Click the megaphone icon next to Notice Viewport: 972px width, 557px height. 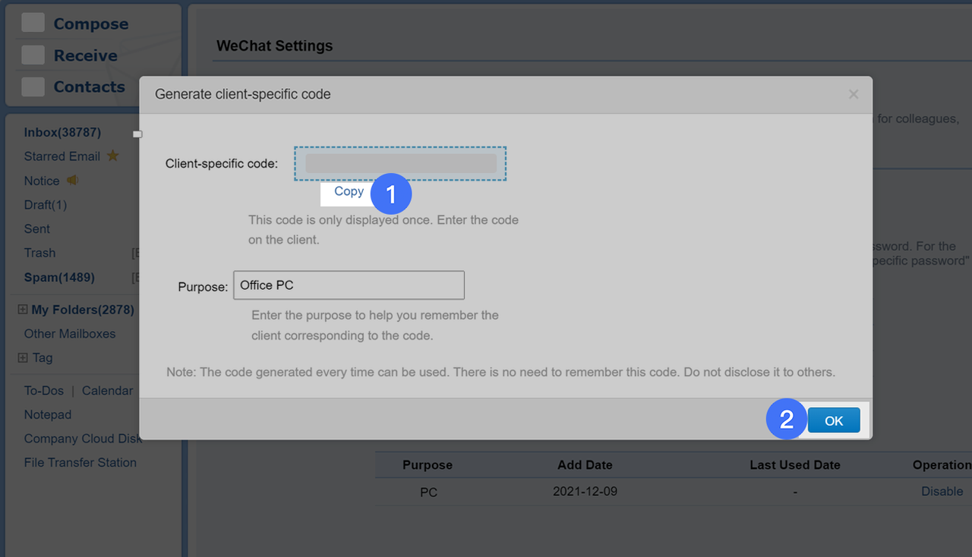coord(73,180)
